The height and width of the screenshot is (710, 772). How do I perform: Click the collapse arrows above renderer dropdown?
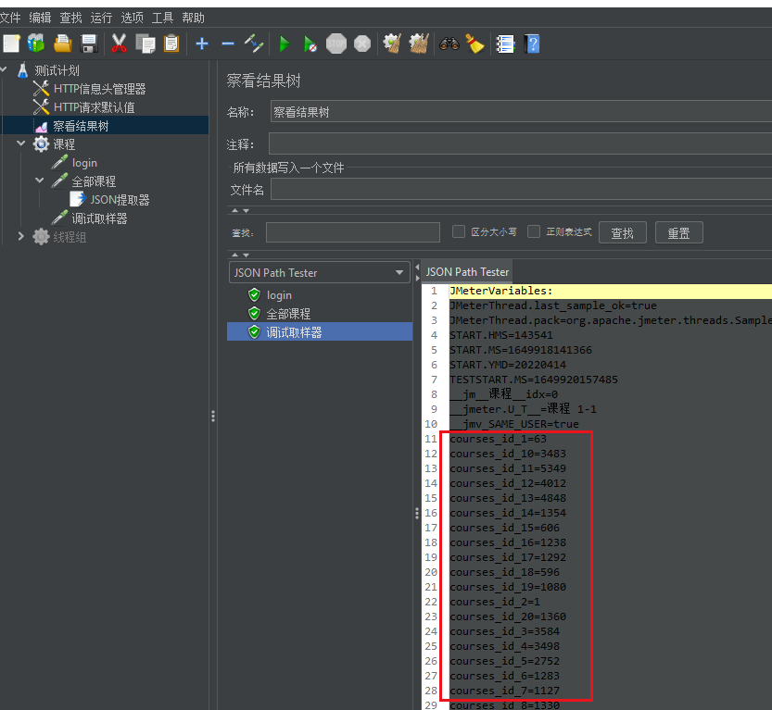240,255
